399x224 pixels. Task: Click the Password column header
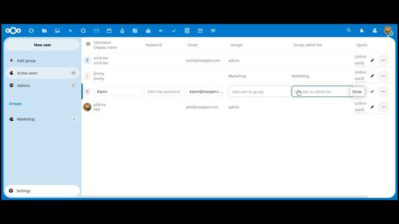153,45
